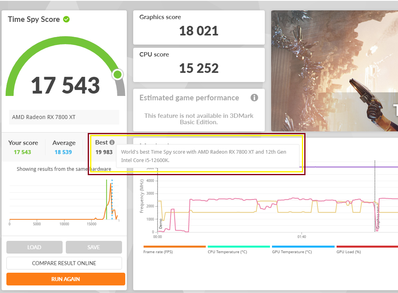The width and height of the screenshot is (398, 293).
Task: Click the knob on the score gauge
Action: (x=118, y=74)
